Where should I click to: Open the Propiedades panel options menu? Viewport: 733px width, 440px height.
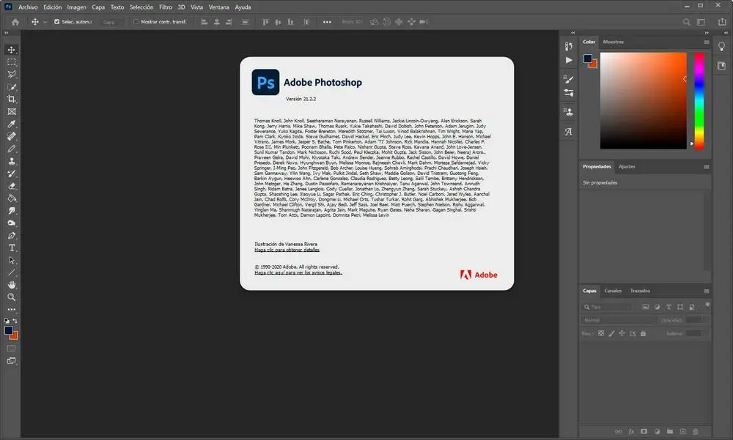pyautogui.click(x=707, y=167)
